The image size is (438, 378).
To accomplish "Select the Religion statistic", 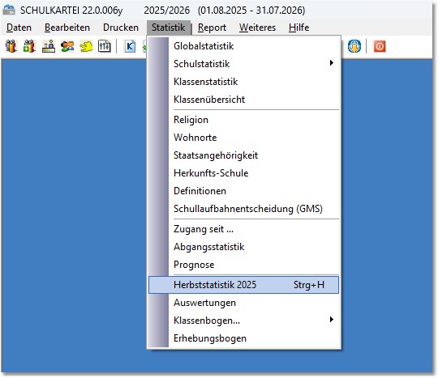I will [243, 120].
